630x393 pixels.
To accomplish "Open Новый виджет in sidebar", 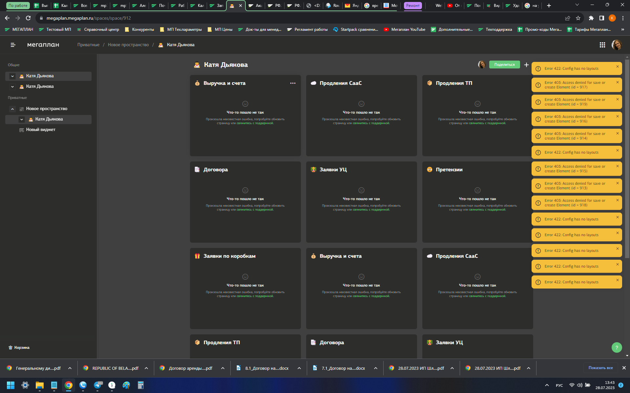I will click(41, 130).
